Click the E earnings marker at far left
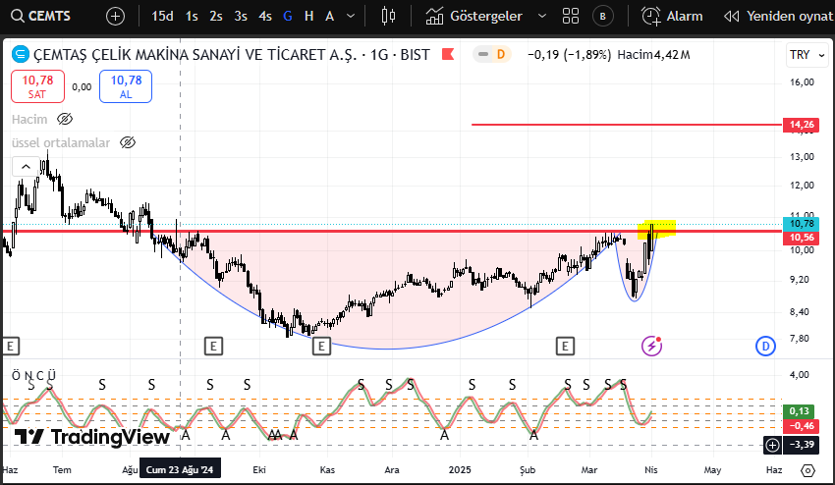Viewport: 835px width, 485px height. pyautogui.click(x=11, y=347)
